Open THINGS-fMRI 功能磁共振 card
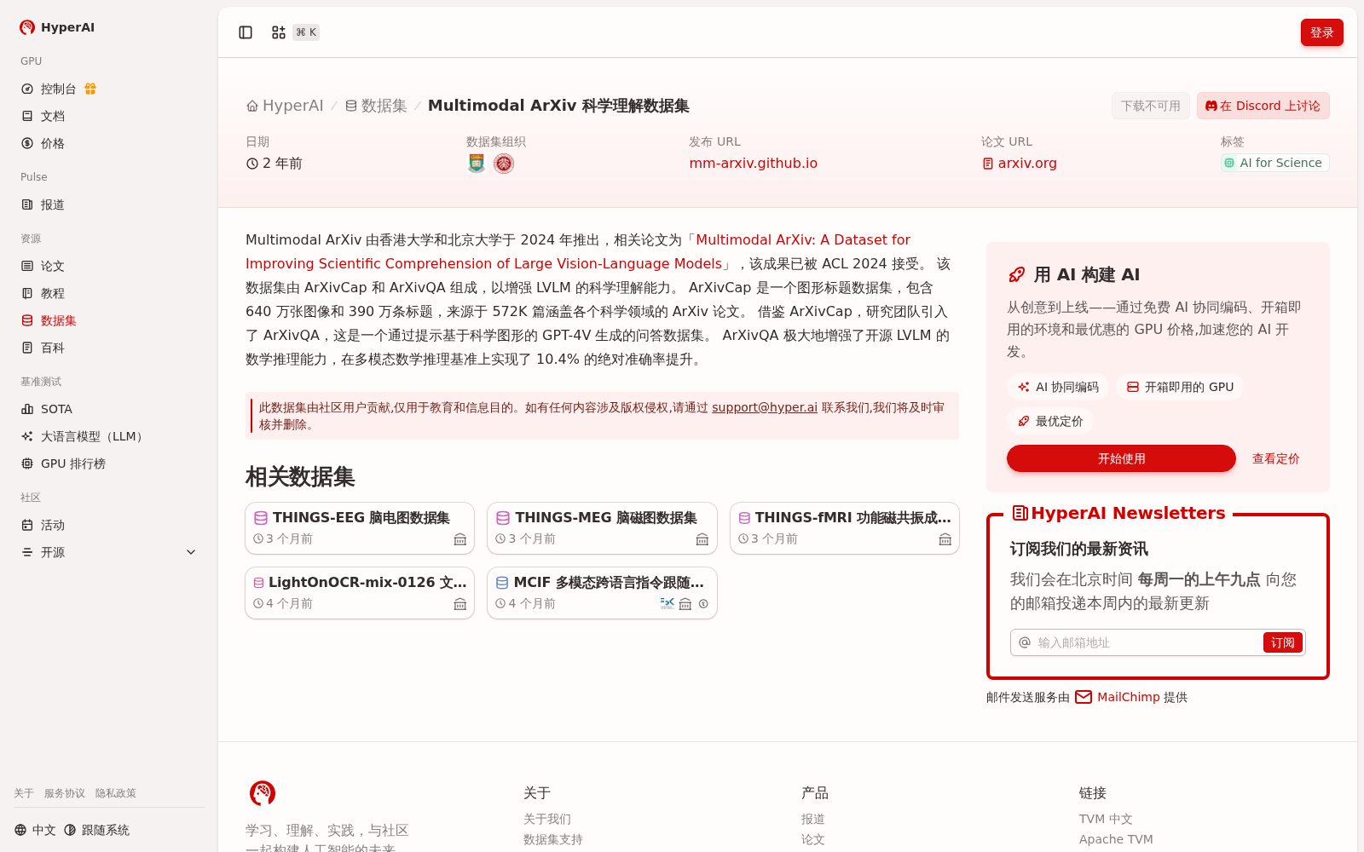This screenshot has width=1364, height=852. click(x=845, y=528)
